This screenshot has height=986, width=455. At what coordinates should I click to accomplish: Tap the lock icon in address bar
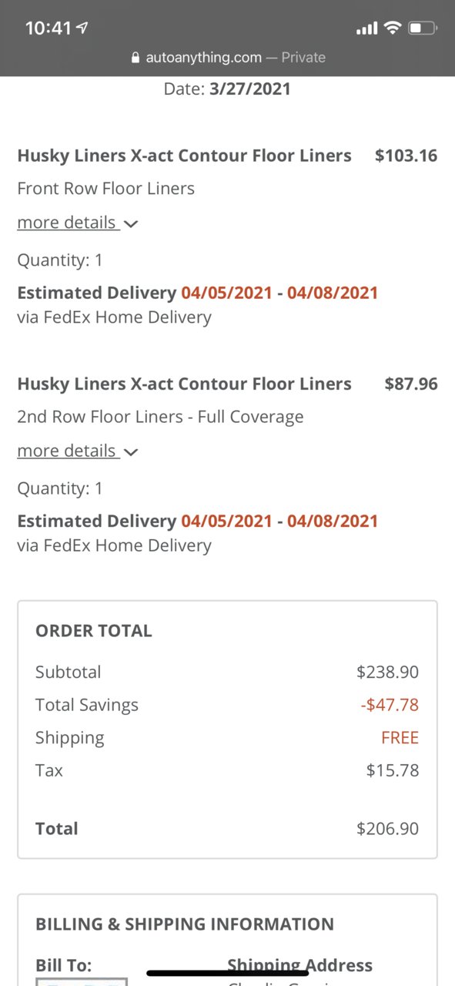(136, 58)
